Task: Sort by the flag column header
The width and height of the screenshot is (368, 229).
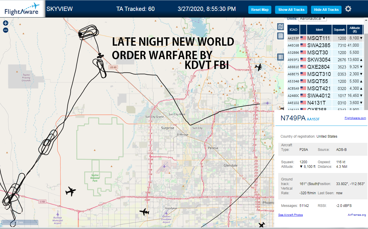Action: (x=303, y=30)
